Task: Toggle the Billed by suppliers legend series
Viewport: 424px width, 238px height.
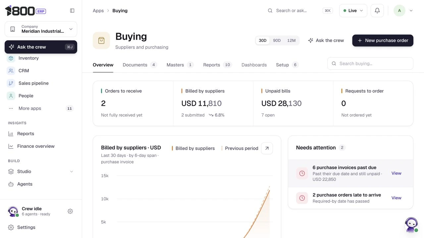Action: click(x=193, y=148)
